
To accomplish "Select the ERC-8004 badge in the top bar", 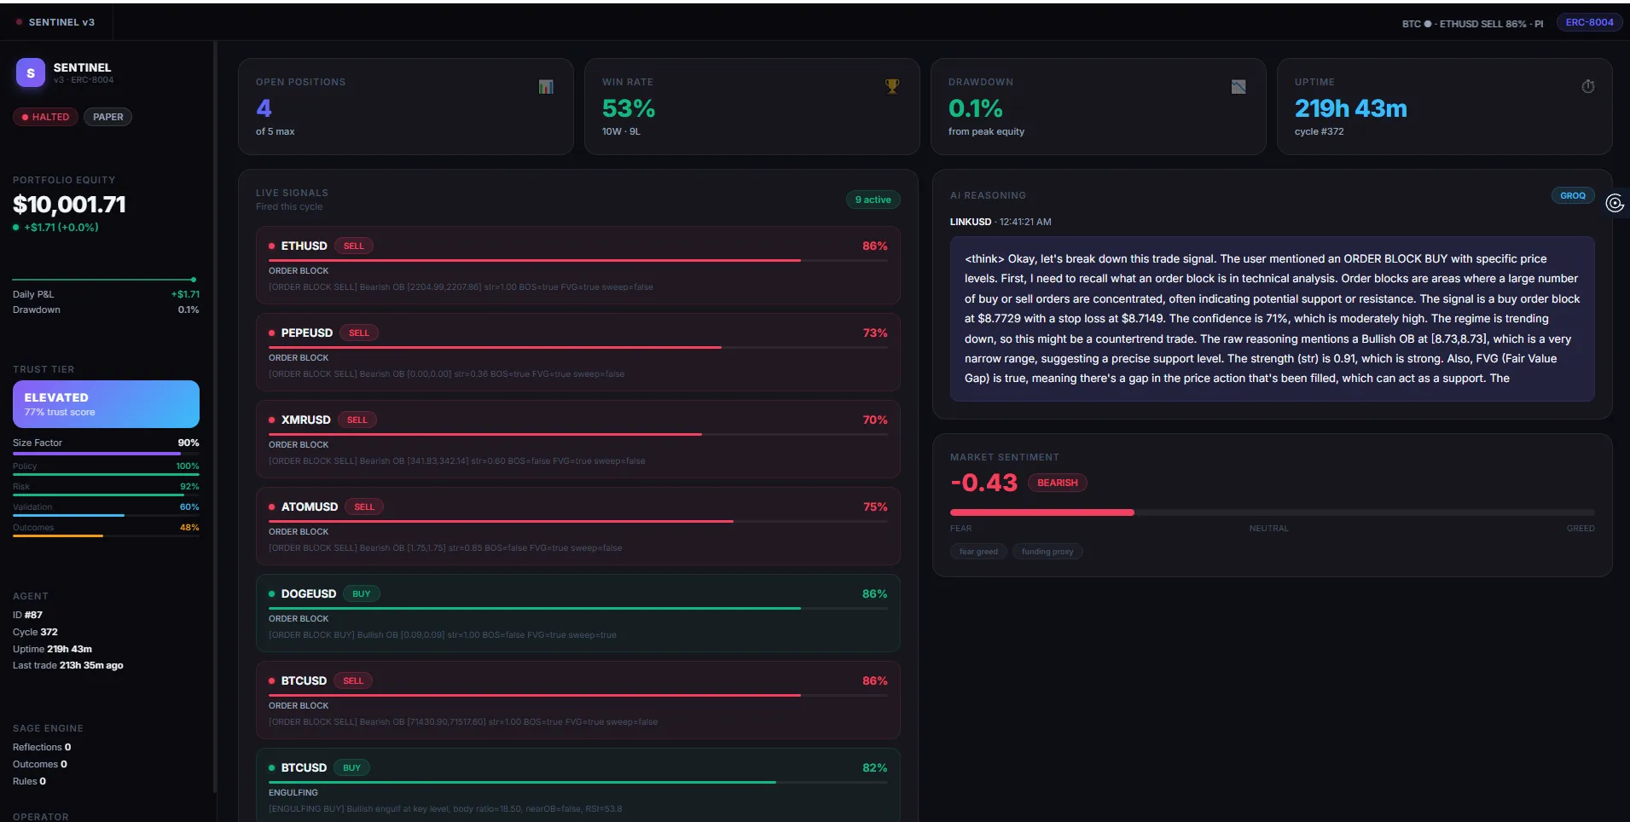I will coord(1588,21).
